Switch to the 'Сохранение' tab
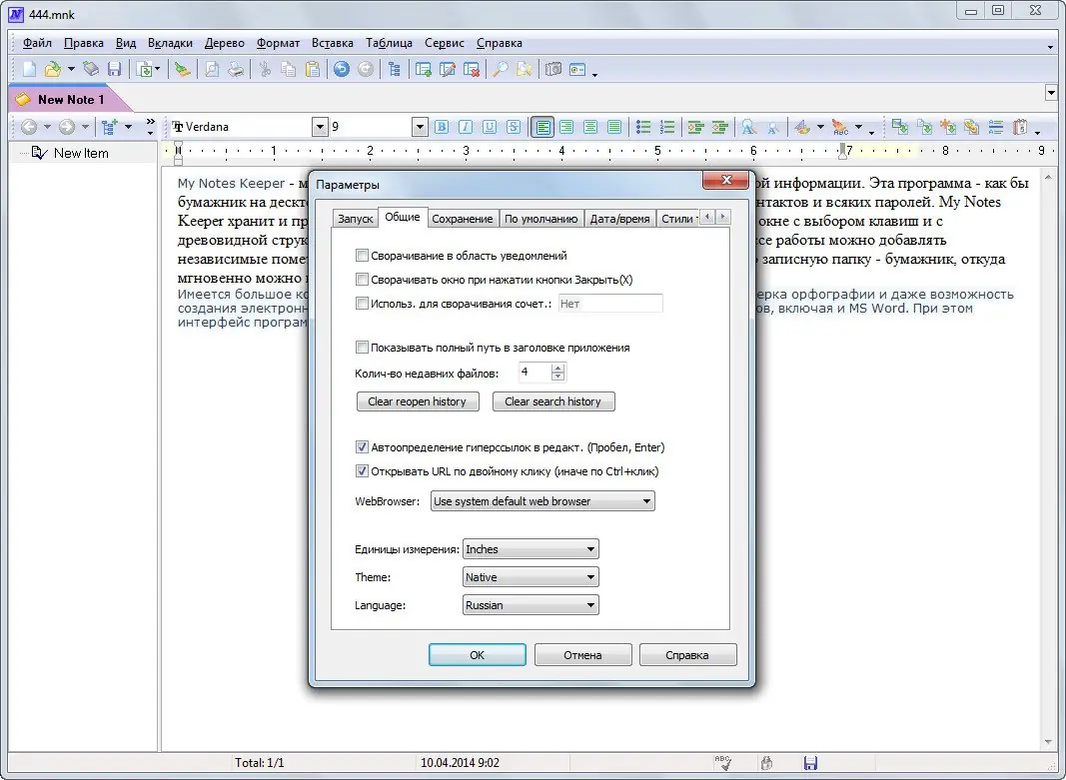The image size is (1066, 780). pyautogui.click(x=463, y=218)
